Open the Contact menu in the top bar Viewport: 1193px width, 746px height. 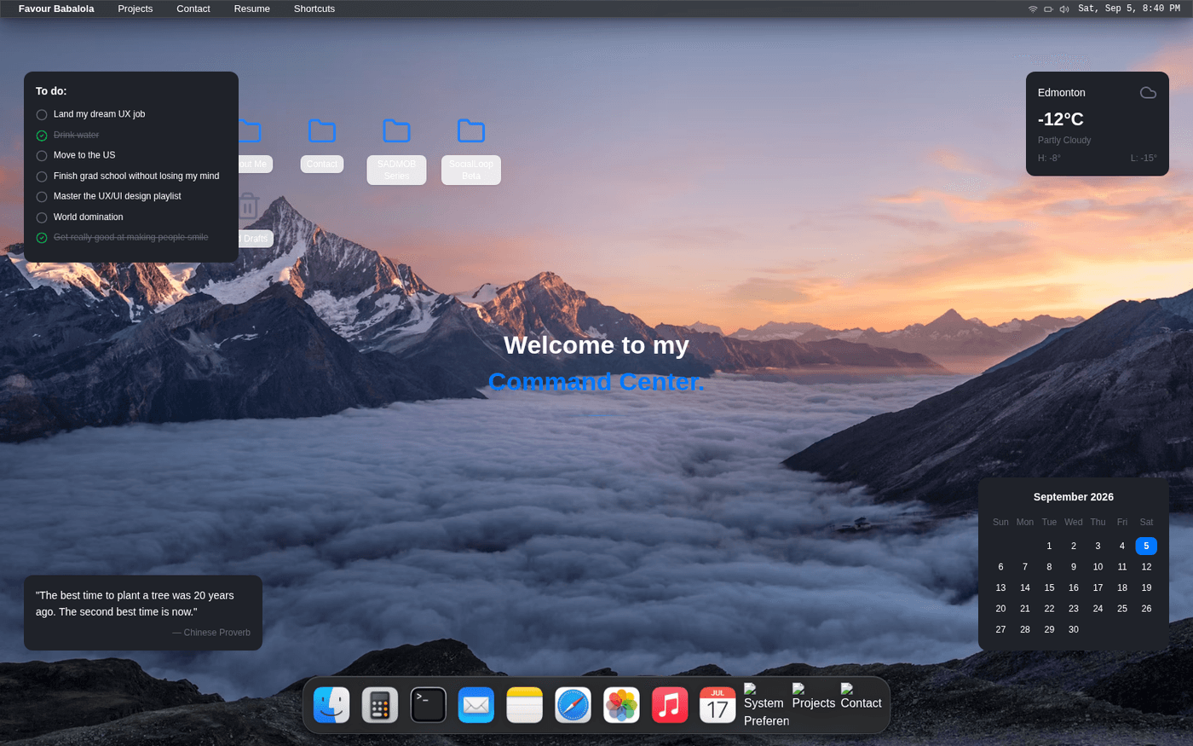193,9
